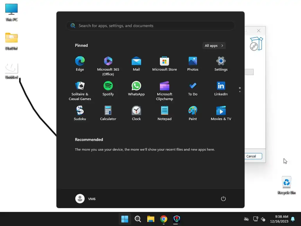The width and height of the screenshot is (301, 226).
Task: Open the Clock app
Action: pos(136,113)
